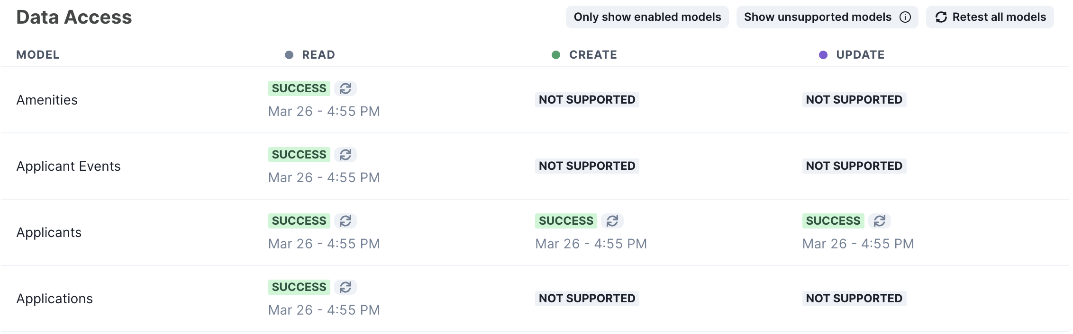This screenshot has width=1073, height=334.
Task: Click the CREATE column header
Action: (x=593, y=55)
